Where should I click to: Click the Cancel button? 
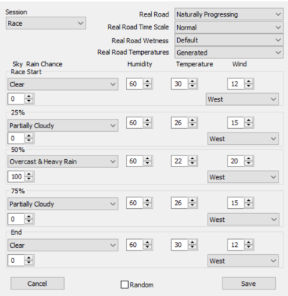(x=37, y=284)
